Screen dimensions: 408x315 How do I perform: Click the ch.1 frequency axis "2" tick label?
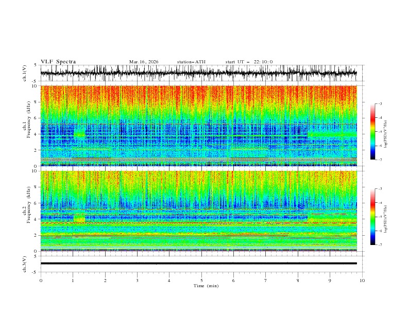point(36,150)
